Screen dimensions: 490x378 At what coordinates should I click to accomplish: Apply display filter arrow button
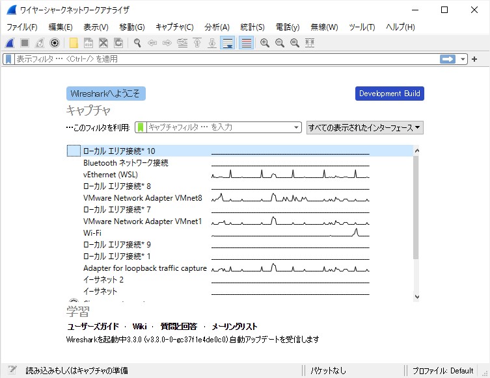448,59
